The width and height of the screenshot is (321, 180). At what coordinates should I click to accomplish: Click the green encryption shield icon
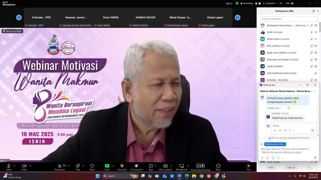[237, 3]
